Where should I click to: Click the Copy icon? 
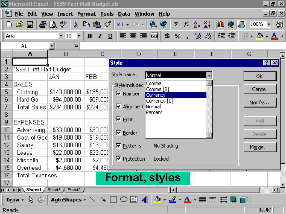(x=86, y=25)
